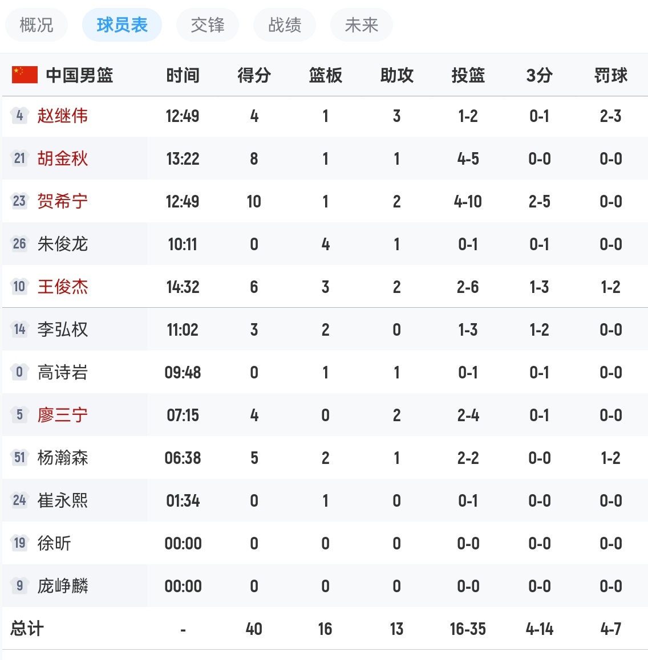Click 贺希宁's field goals 4-10

pos(468,202)
